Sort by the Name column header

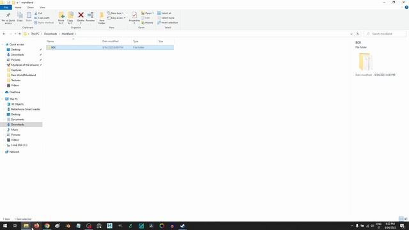point(73,41)
